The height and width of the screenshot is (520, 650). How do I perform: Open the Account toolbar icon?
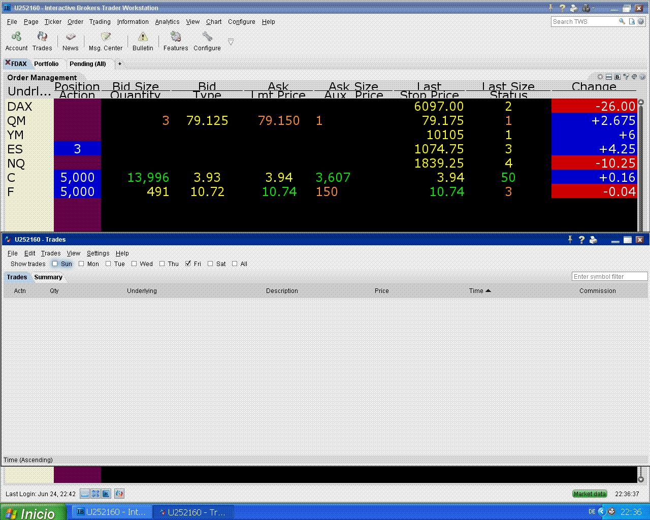16,37
